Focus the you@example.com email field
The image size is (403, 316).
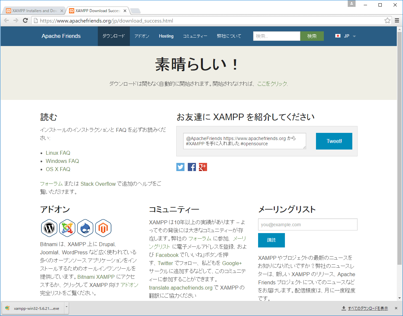pos(307,225)
